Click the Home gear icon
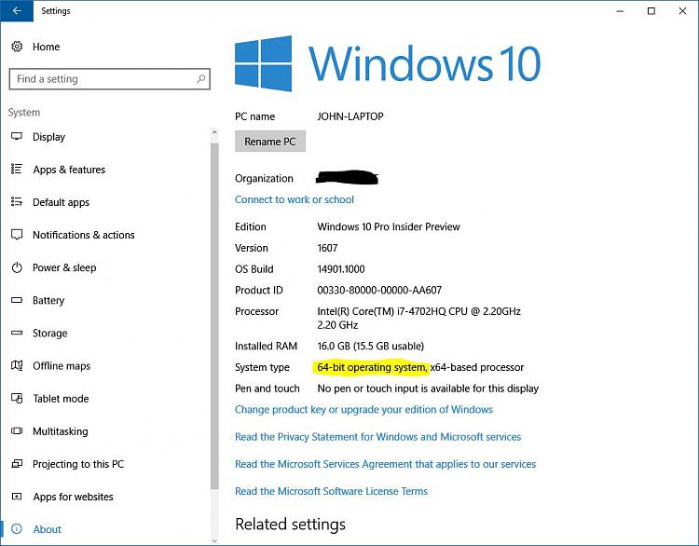Screen dimensions: 699x546 coord(17,47)
